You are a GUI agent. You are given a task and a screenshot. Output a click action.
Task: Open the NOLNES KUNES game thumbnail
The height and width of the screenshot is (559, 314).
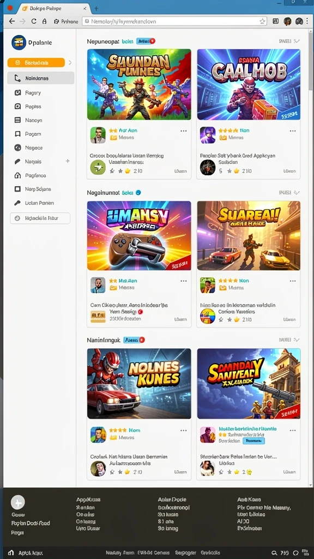coord(139,384)
